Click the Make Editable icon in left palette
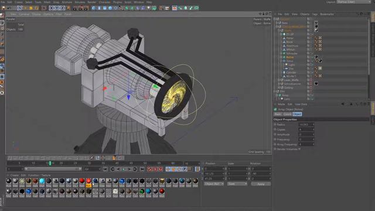Screen dimensions: 375x211 2,16
